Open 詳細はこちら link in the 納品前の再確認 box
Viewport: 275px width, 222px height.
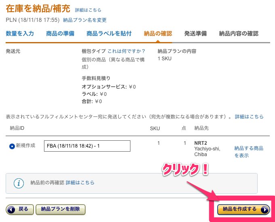pyautogui.click(x=80, y=183)
